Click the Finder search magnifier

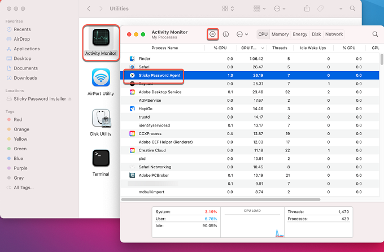[x=352, y=8]
